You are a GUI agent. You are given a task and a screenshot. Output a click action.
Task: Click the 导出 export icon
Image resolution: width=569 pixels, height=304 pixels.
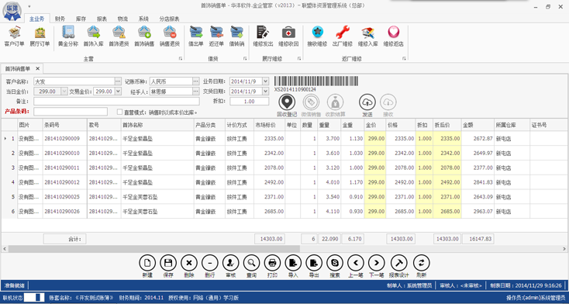click(x=314, y=263)
